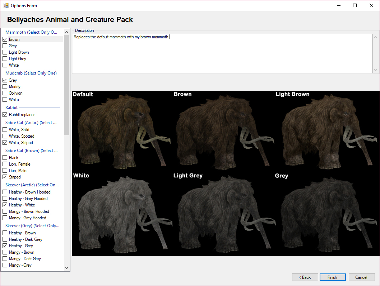This screenshot has width=380, height=286.
Task: Click the "Sabre Cat (Brown)" group header
Action: [31, 151]
